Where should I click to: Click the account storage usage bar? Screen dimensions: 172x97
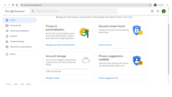(68, 69)
